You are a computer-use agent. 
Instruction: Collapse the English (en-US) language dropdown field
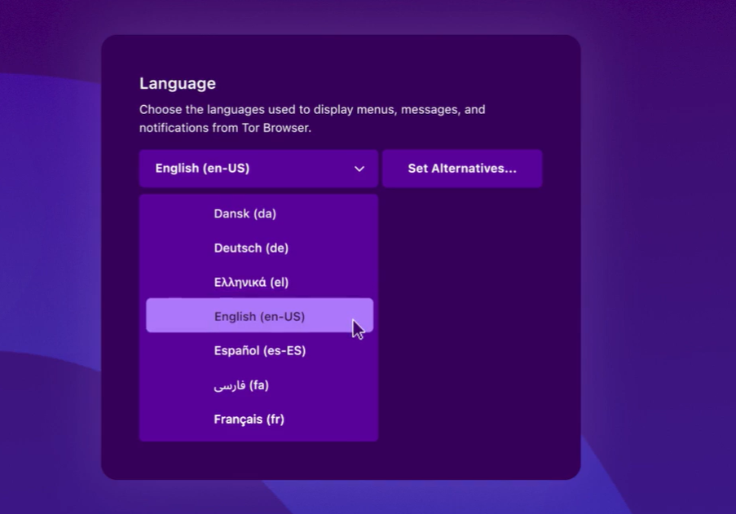(245, 169)
